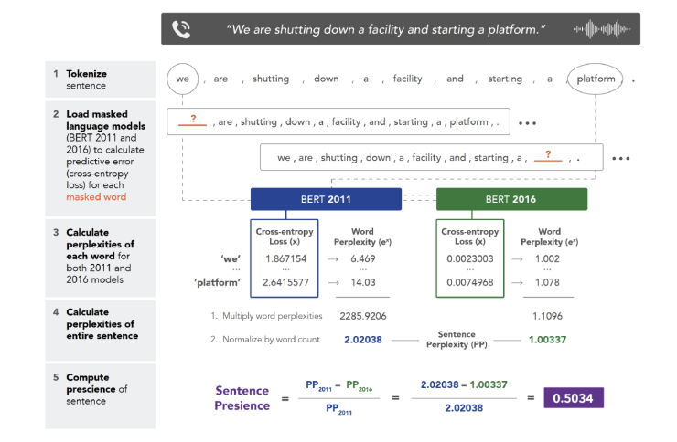The image size is (677, 442).
Task: Click blue 2.02038 in the normalize row
Action: click(x=363, y=340)
